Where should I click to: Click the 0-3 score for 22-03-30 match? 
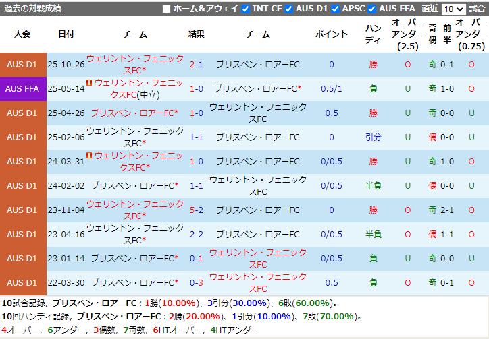point(197,282)
